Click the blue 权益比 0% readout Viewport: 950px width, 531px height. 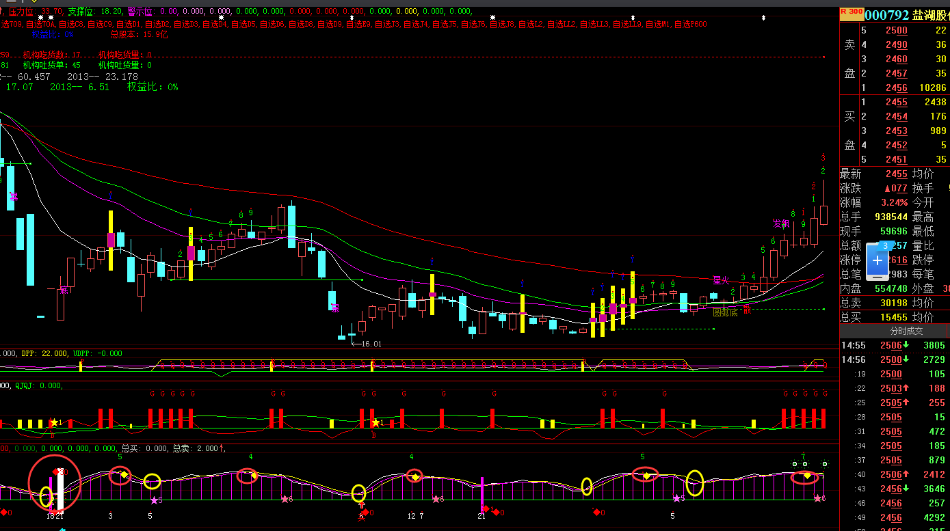tap(53, 34)
